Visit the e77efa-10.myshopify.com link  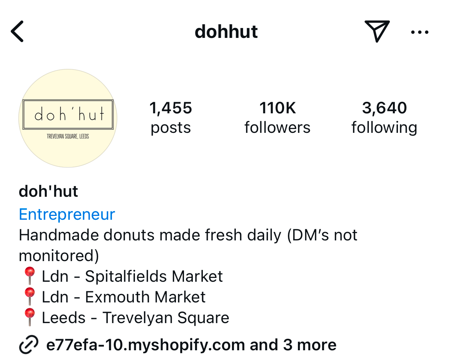[x=147, y=344]
